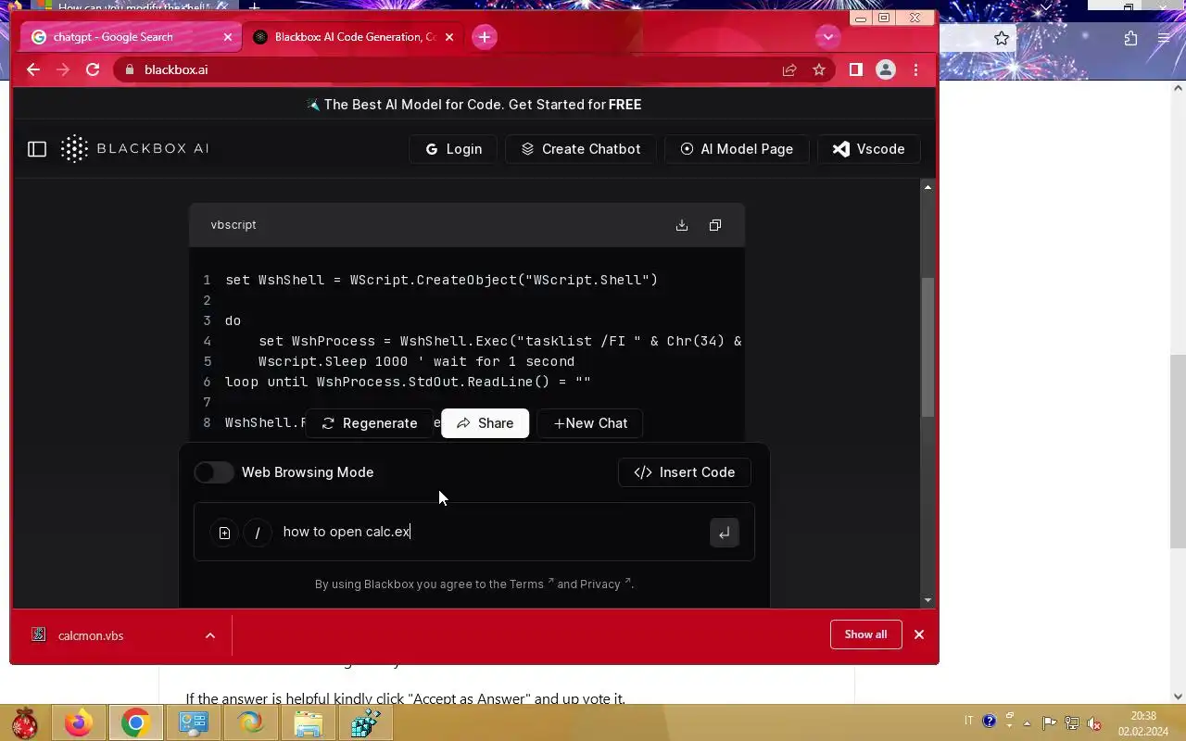Screen dimensions: 1186x741
Task: Click volume muted speaker tray icon
Action: 1094,722
